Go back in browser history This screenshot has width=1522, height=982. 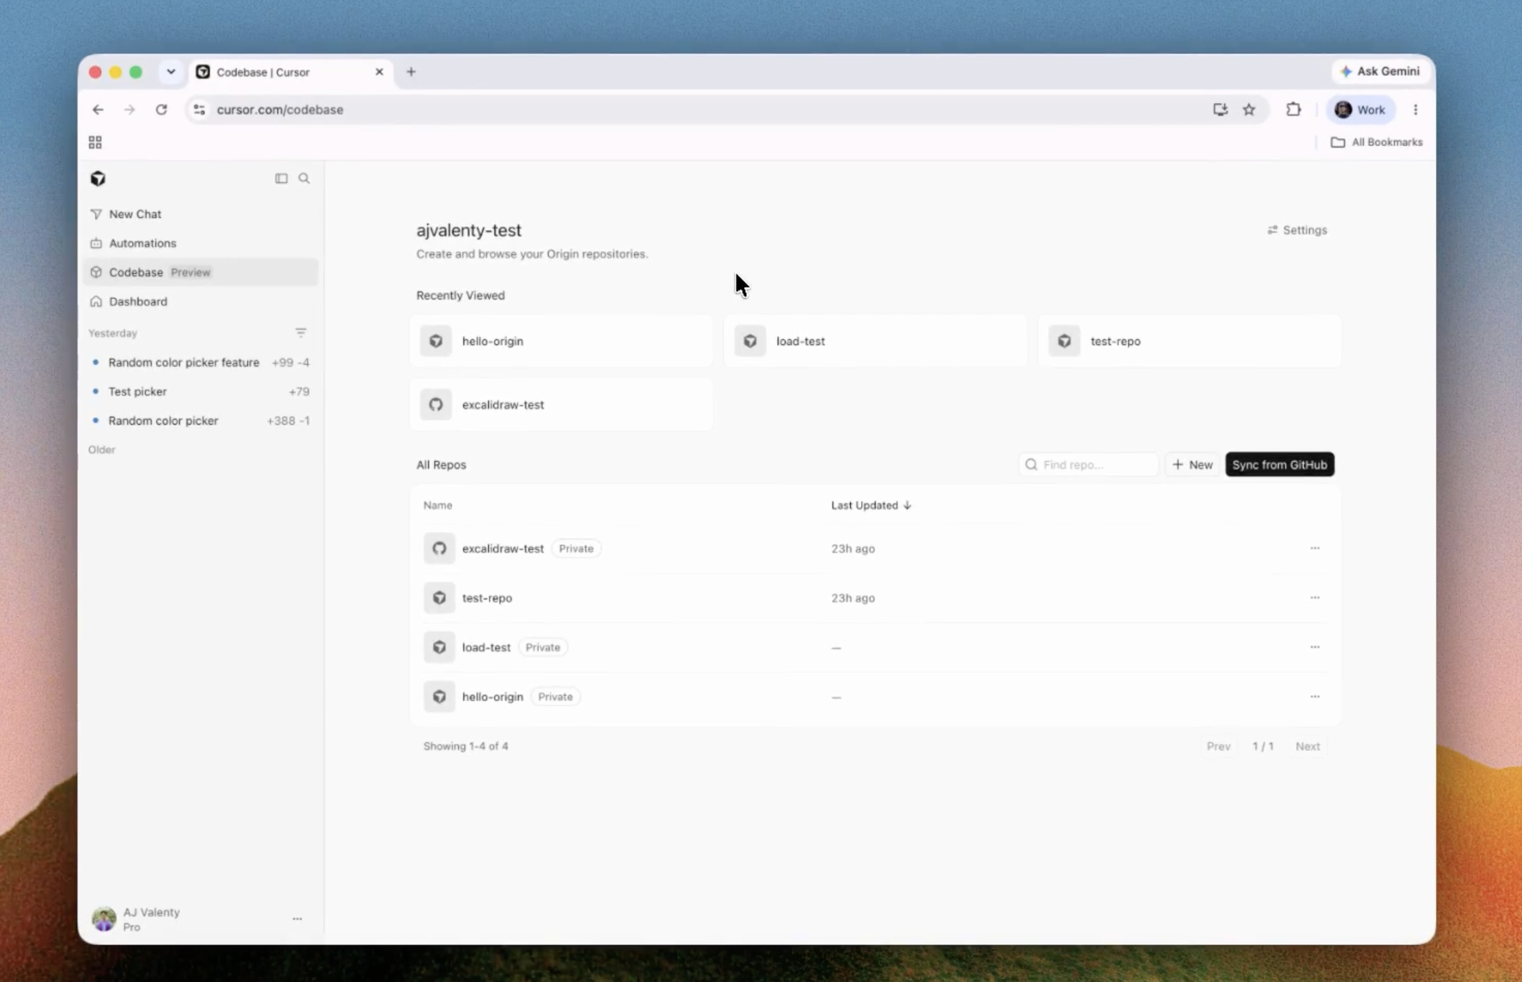pos(98,110)
